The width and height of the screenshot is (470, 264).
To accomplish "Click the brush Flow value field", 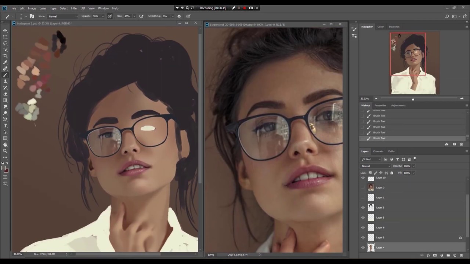I will tap(127, 16).
